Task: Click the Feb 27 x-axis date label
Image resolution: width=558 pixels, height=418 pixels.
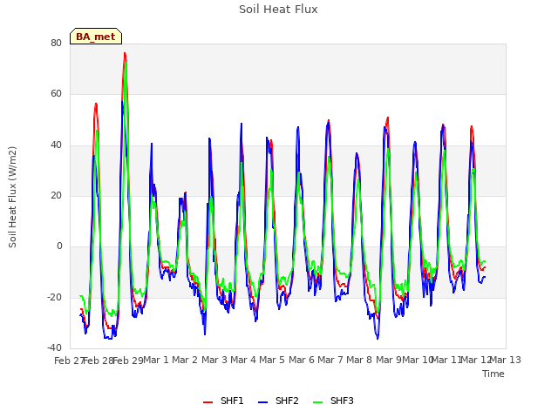Action: click(x=69, y=361)
